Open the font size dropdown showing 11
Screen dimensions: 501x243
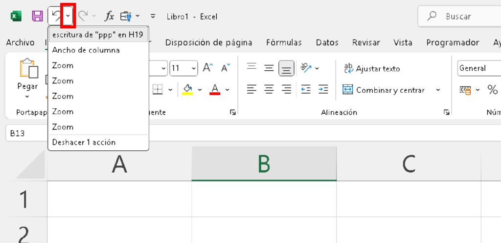[194, 68]
